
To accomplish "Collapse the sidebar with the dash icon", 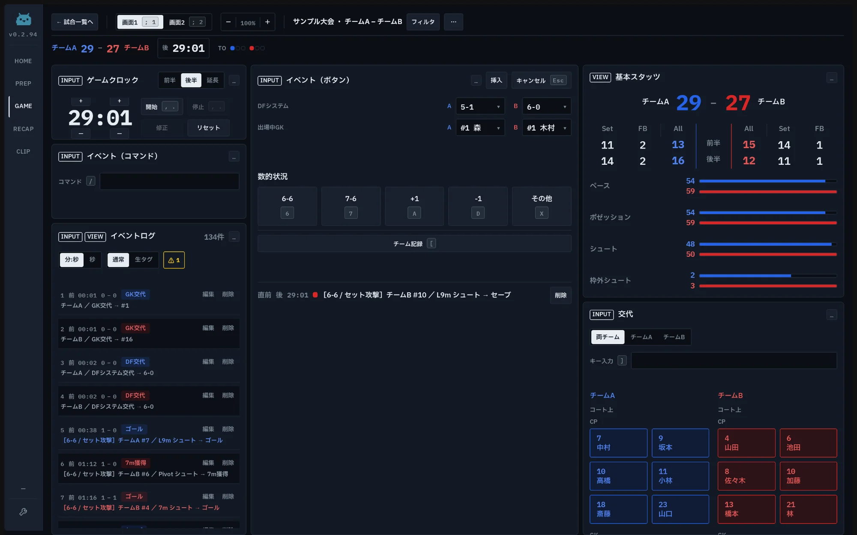I will (x=23, y=489).
